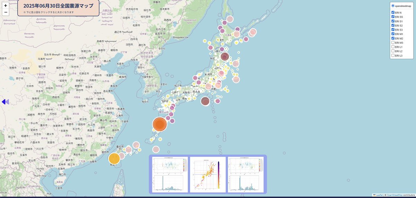
Task: Click the 2025年06月30日全国震源マップ title
Action: click(58, 6)
